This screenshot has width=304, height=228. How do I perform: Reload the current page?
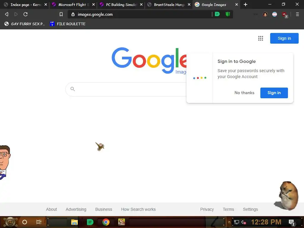coord(26,14)
